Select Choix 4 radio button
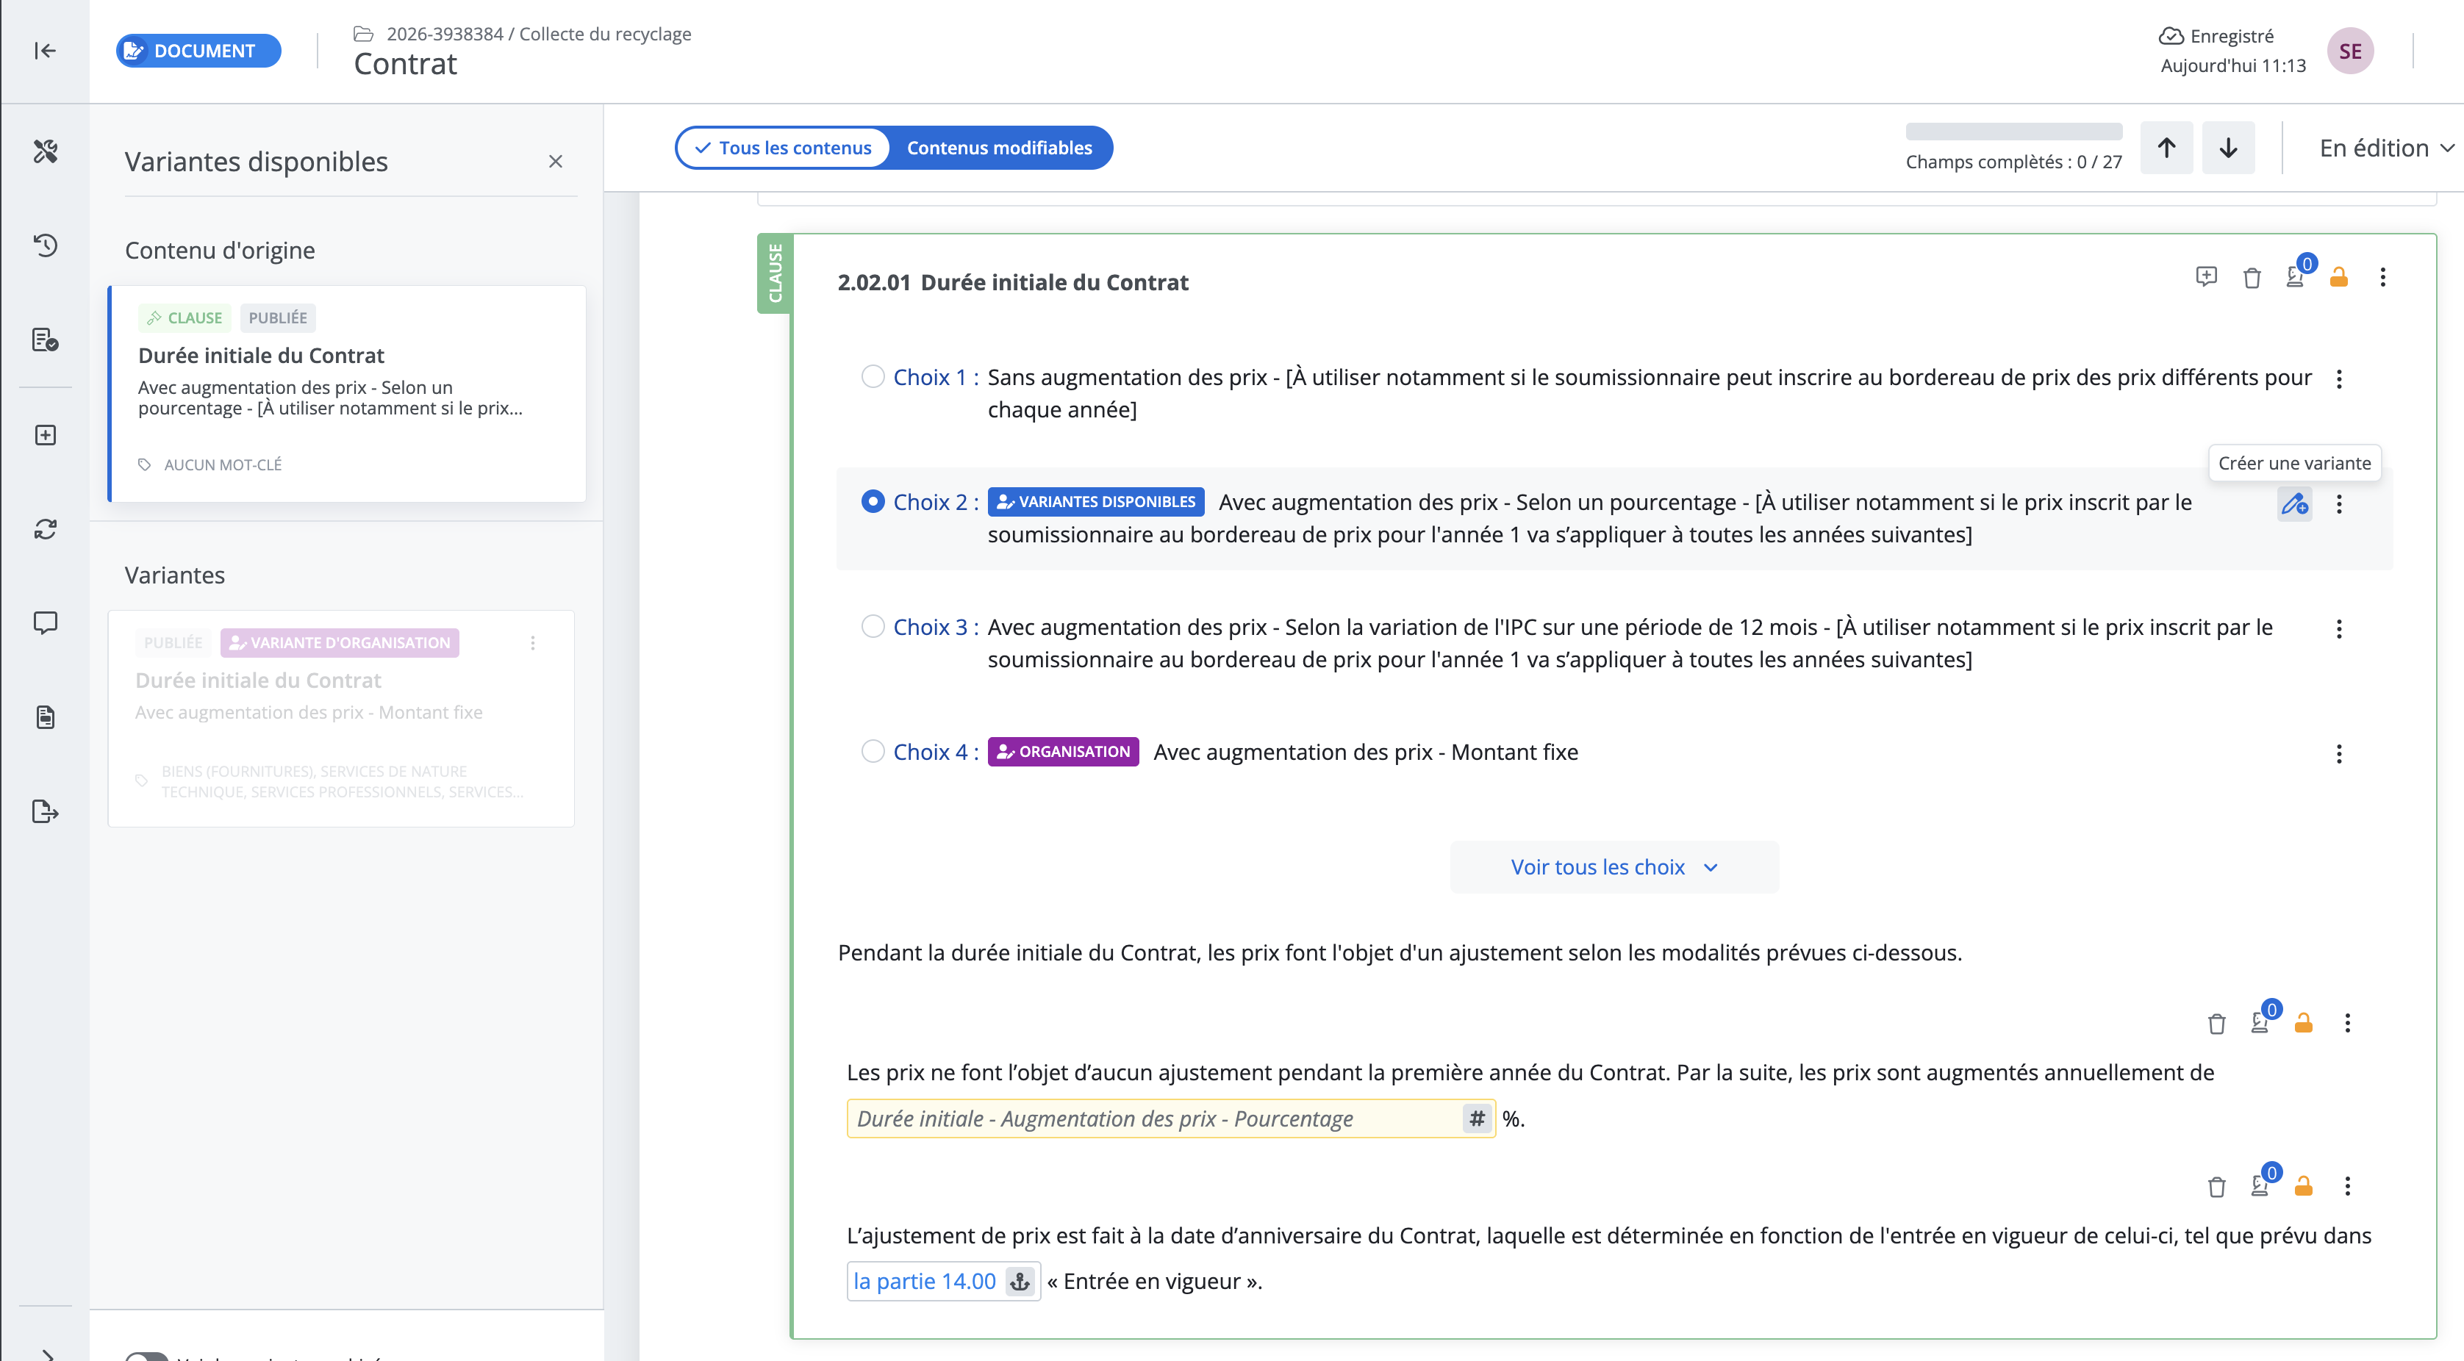This screenshot has width=2464, height=1361. tap(873, 752)
